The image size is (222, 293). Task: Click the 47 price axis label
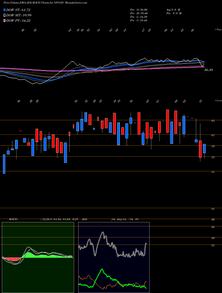coord(213,209)
